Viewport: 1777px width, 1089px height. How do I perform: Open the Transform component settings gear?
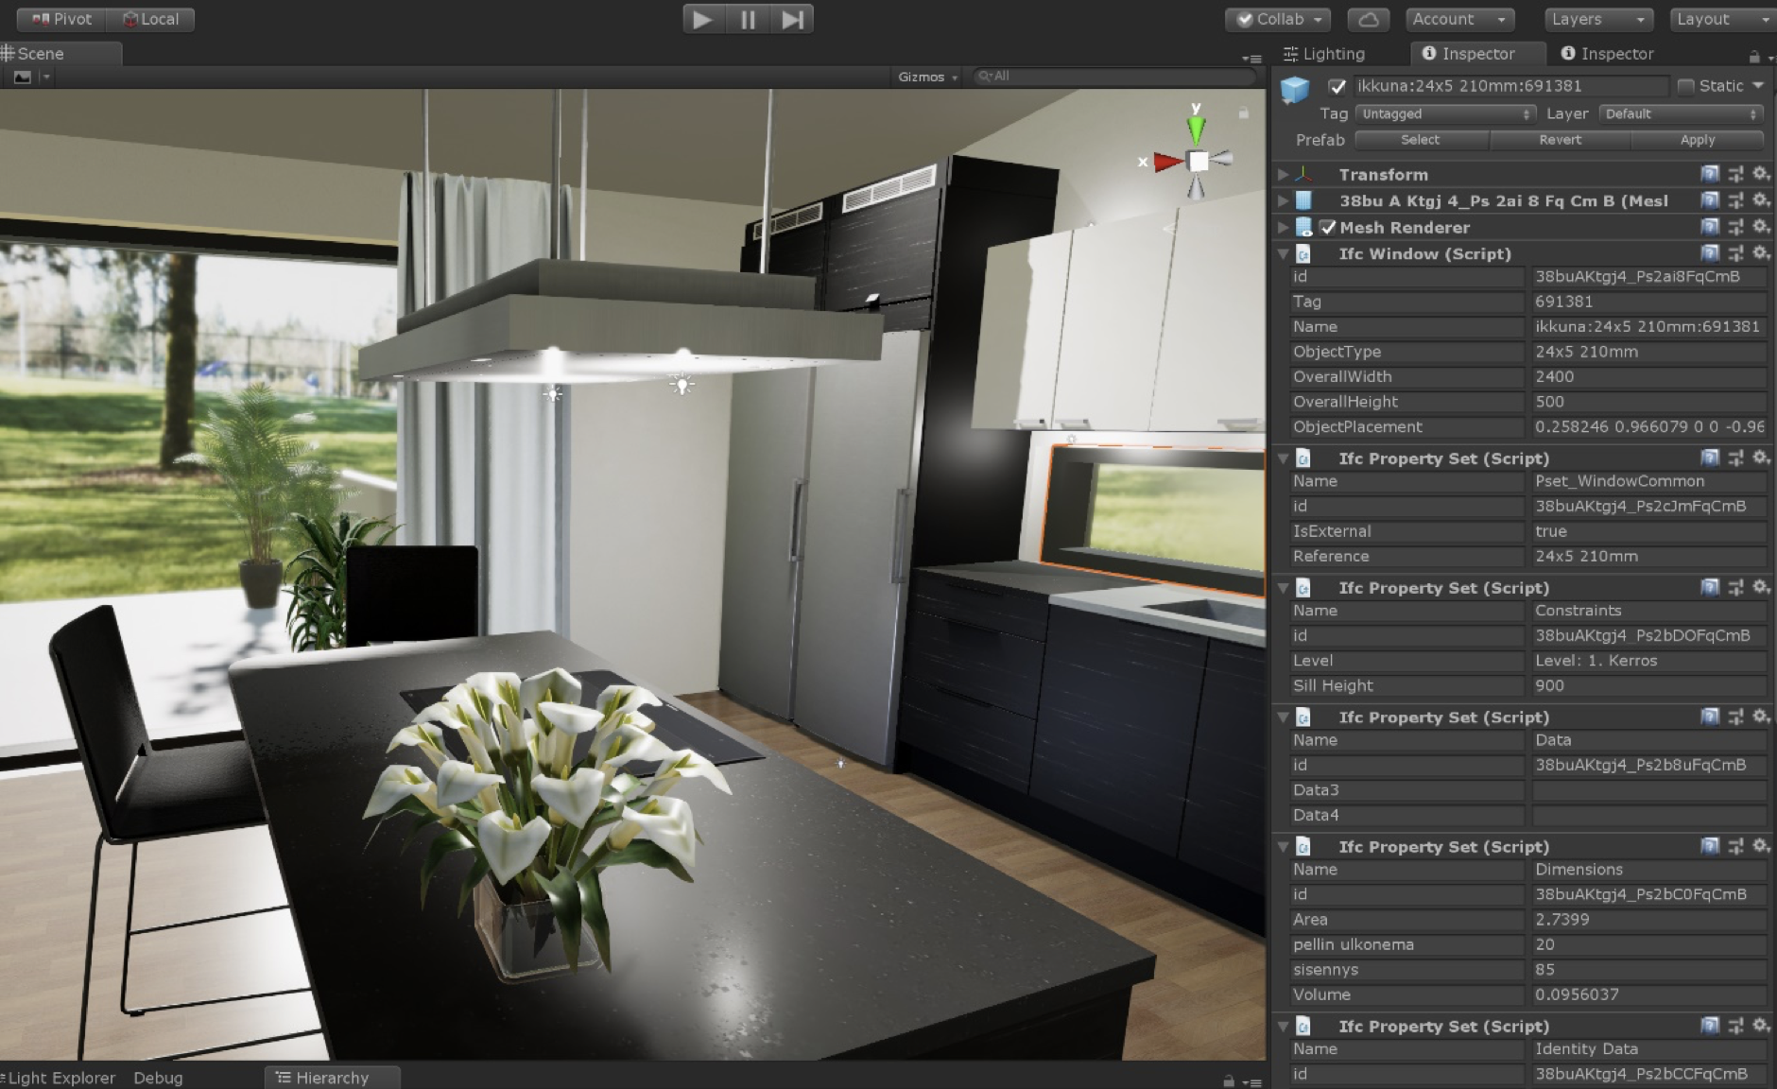click(1760, 174)
